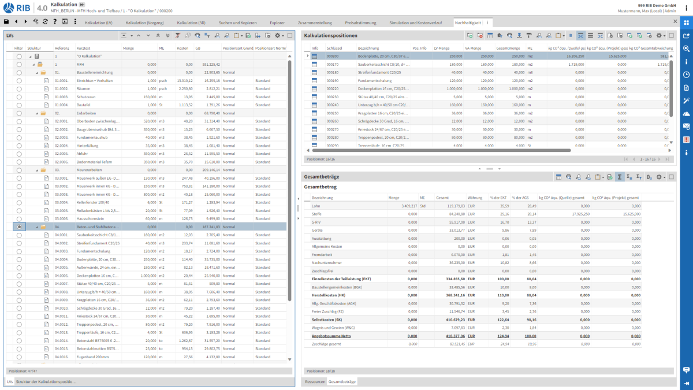This screenshot has height=390, width=693.
Task: Click the double-down arrow in LVs toolbar
Action: point(167,35)
